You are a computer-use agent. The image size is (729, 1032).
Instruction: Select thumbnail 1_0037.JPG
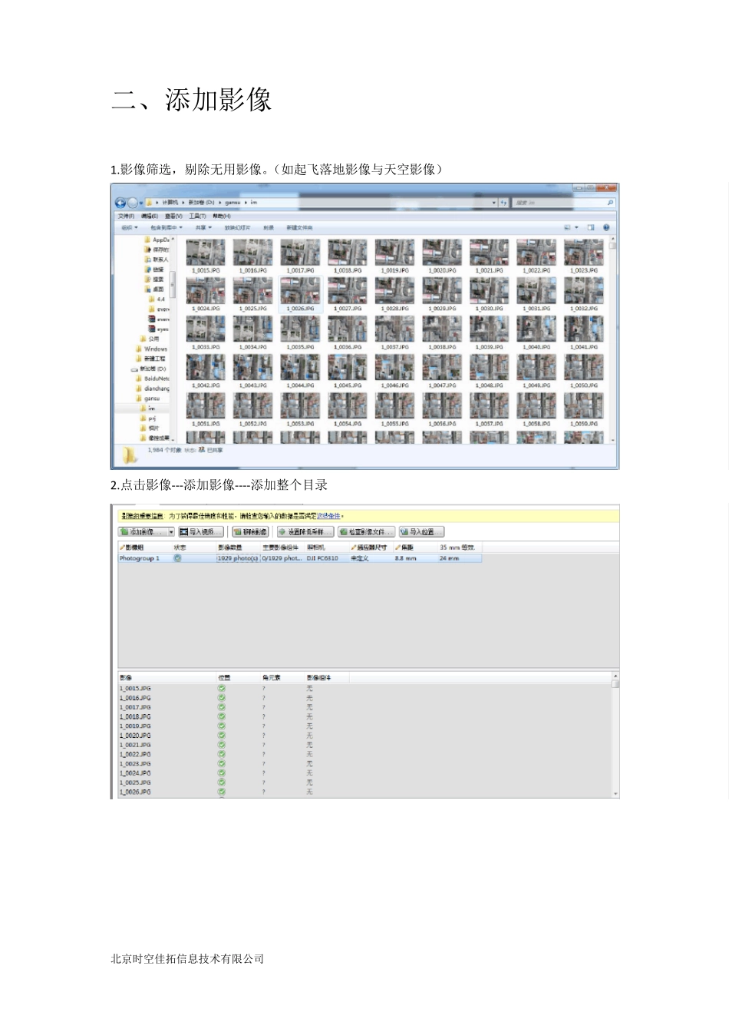(394, 333)
